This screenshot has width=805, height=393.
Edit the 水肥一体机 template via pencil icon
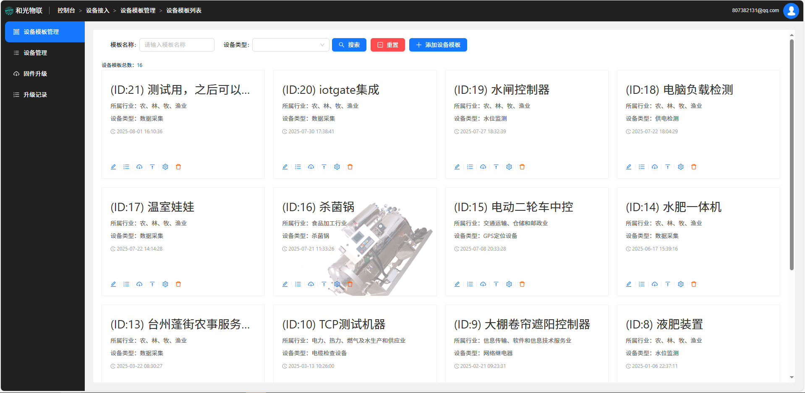point(629,284)
